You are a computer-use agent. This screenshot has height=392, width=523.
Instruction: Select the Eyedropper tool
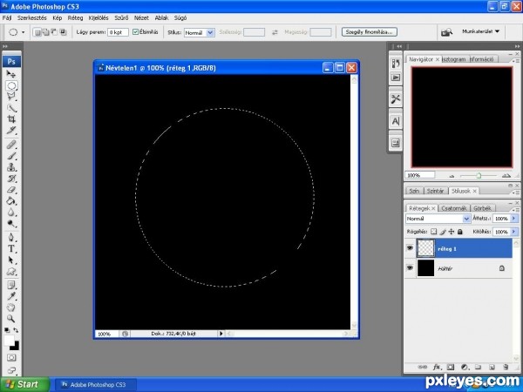[11, 296]
